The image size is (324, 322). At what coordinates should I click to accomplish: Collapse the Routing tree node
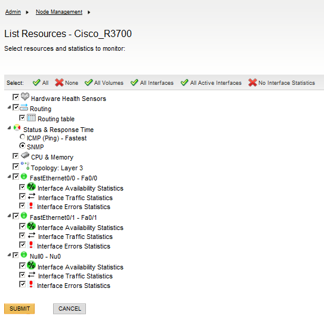tap(10, 107)
